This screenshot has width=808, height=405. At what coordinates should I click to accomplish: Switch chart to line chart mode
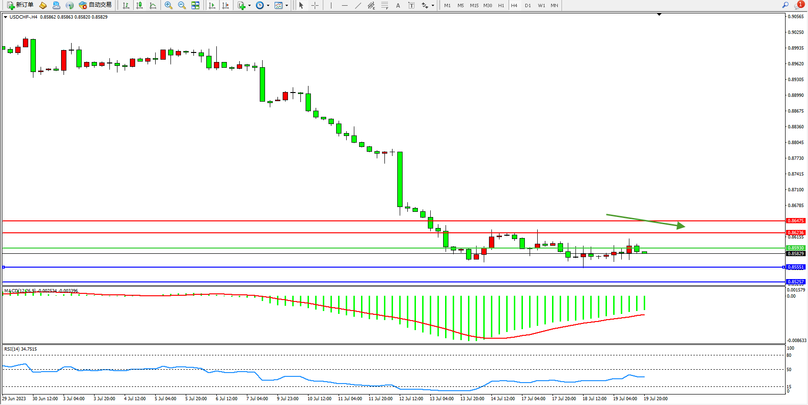[x=153, y=5]
